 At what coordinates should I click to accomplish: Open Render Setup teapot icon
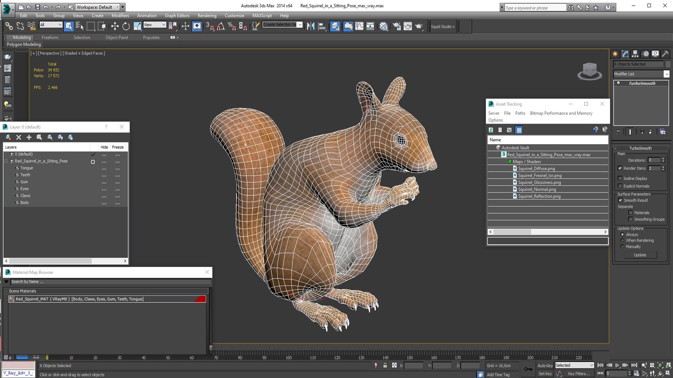coord(396,26)
